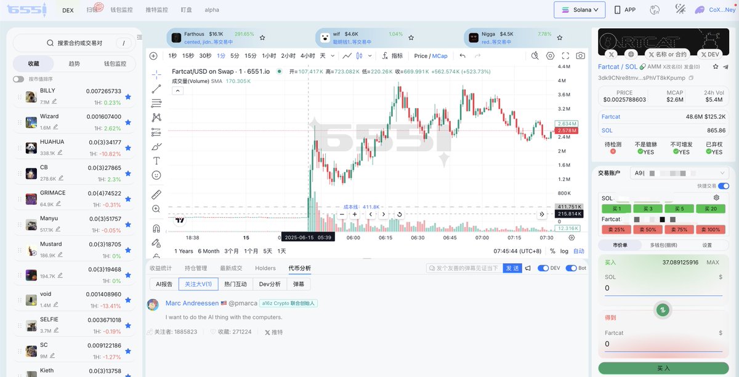The height and width of the screenshot is (377, 739).
Task: Toggle the DEV filter switch
Action: tap(543, 268)
